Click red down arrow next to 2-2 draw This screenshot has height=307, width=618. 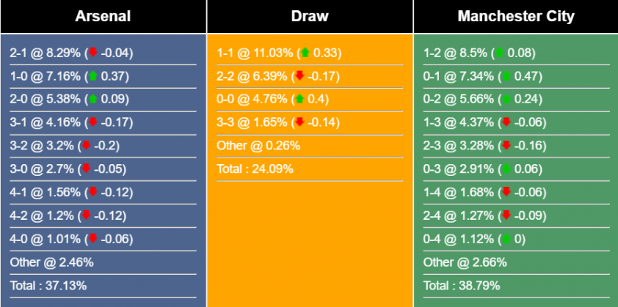299,76
